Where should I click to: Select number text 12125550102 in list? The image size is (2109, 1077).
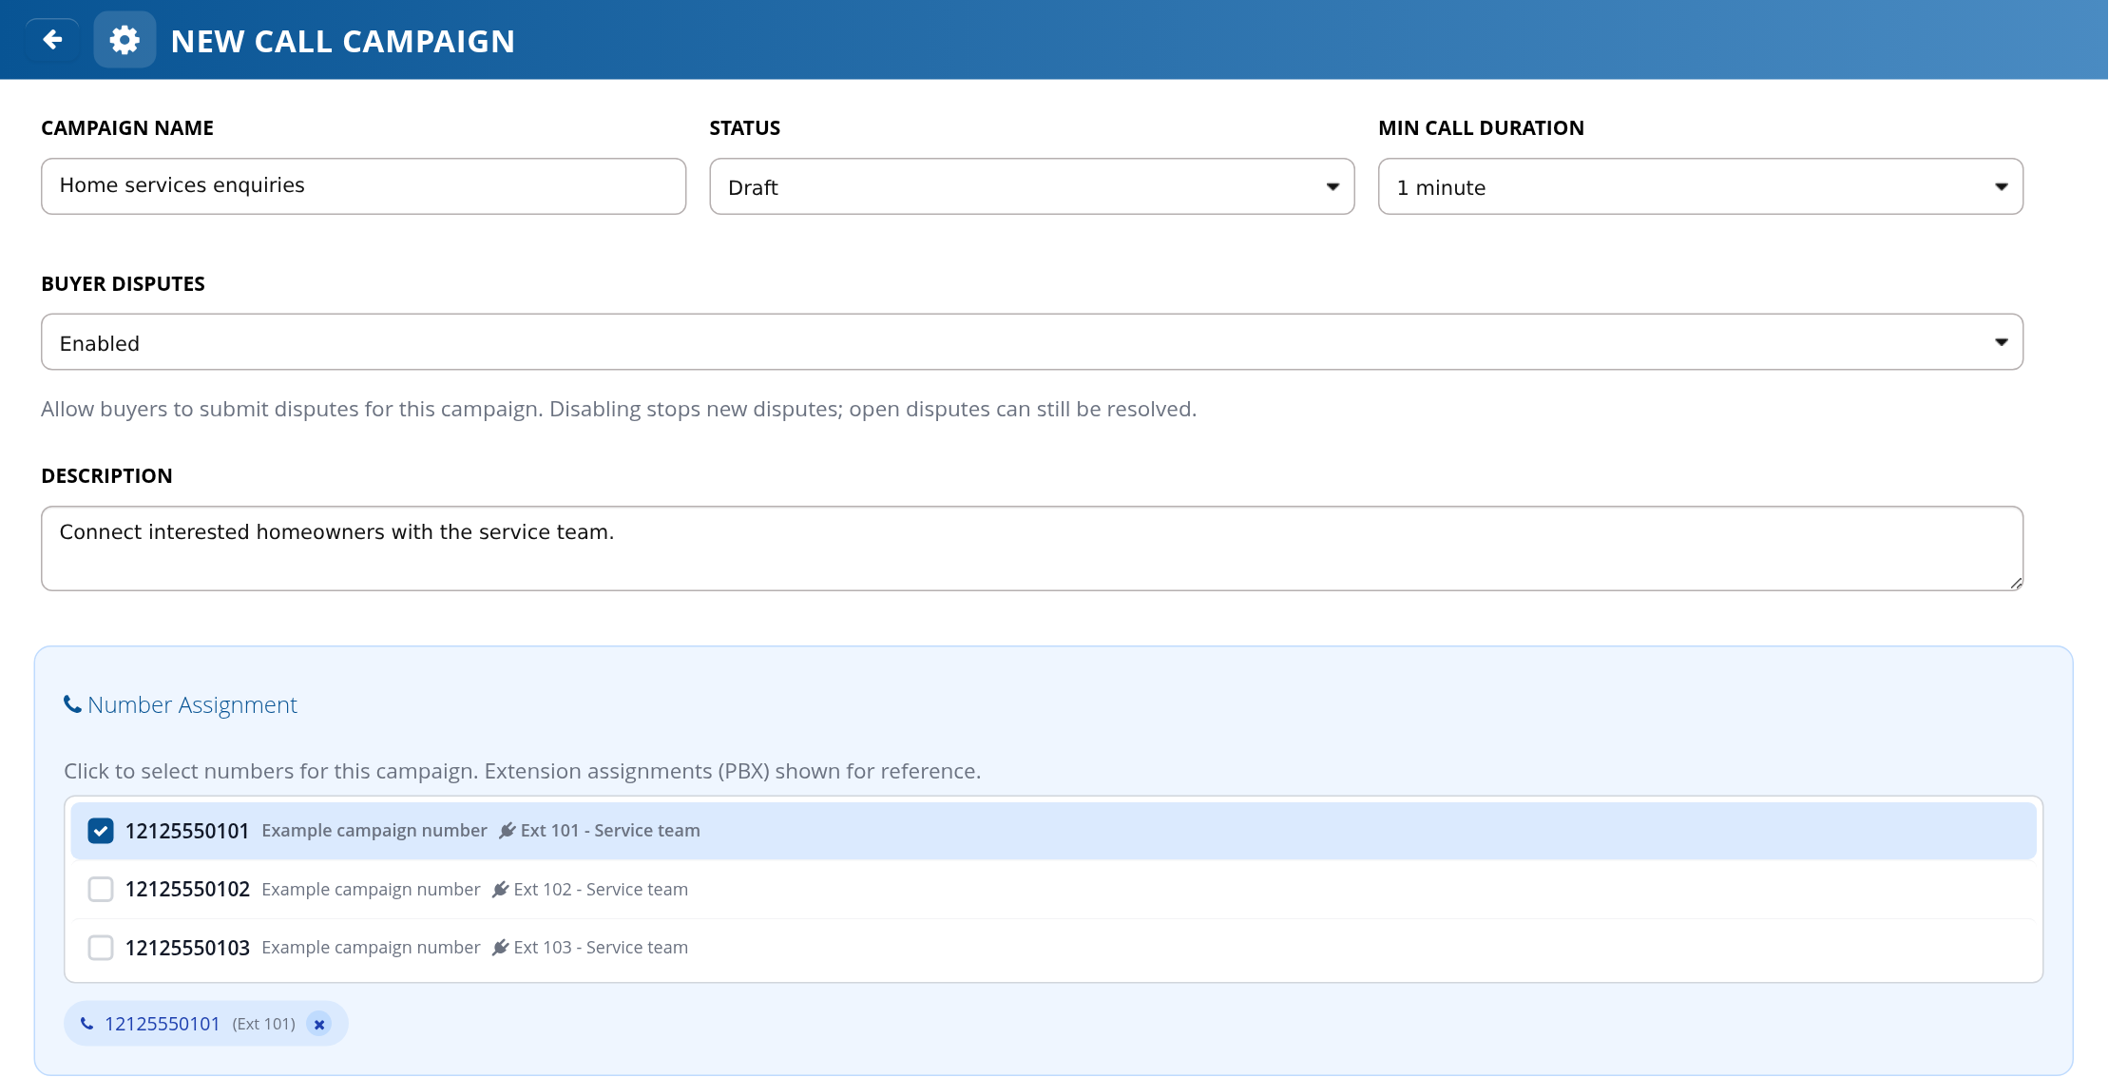coord(187,890)
